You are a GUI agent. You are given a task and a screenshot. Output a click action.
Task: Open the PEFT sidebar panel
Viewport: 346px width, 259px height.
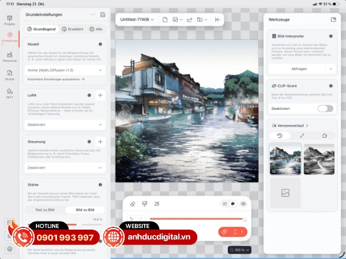[x=10, y=93]
